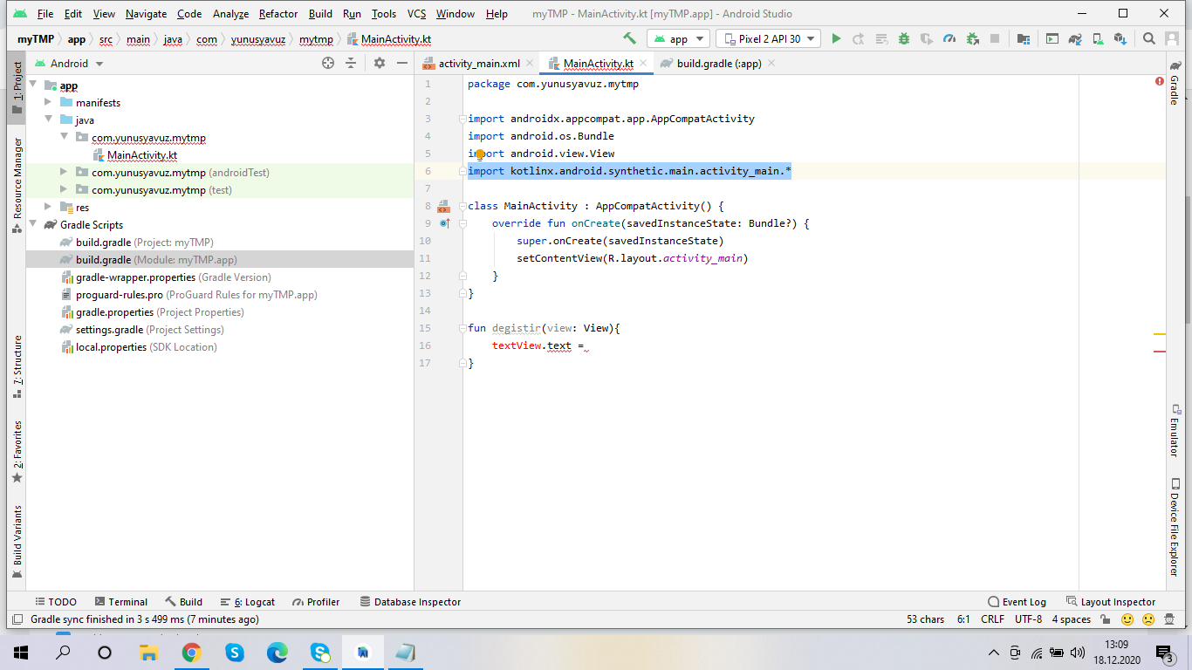Viewport: 1192px width, 670px height.
Task: Toggle the read-only lock icon in status bar
Action: tap(1106, 619)
